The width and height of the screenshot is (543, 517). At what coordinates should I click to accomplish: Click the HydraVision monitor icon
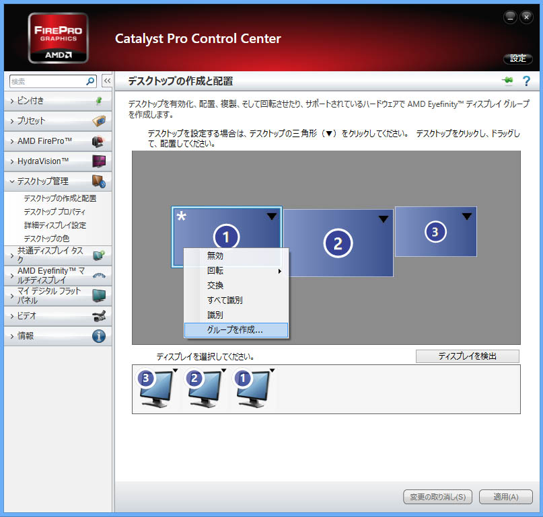(x=99, y=161)
